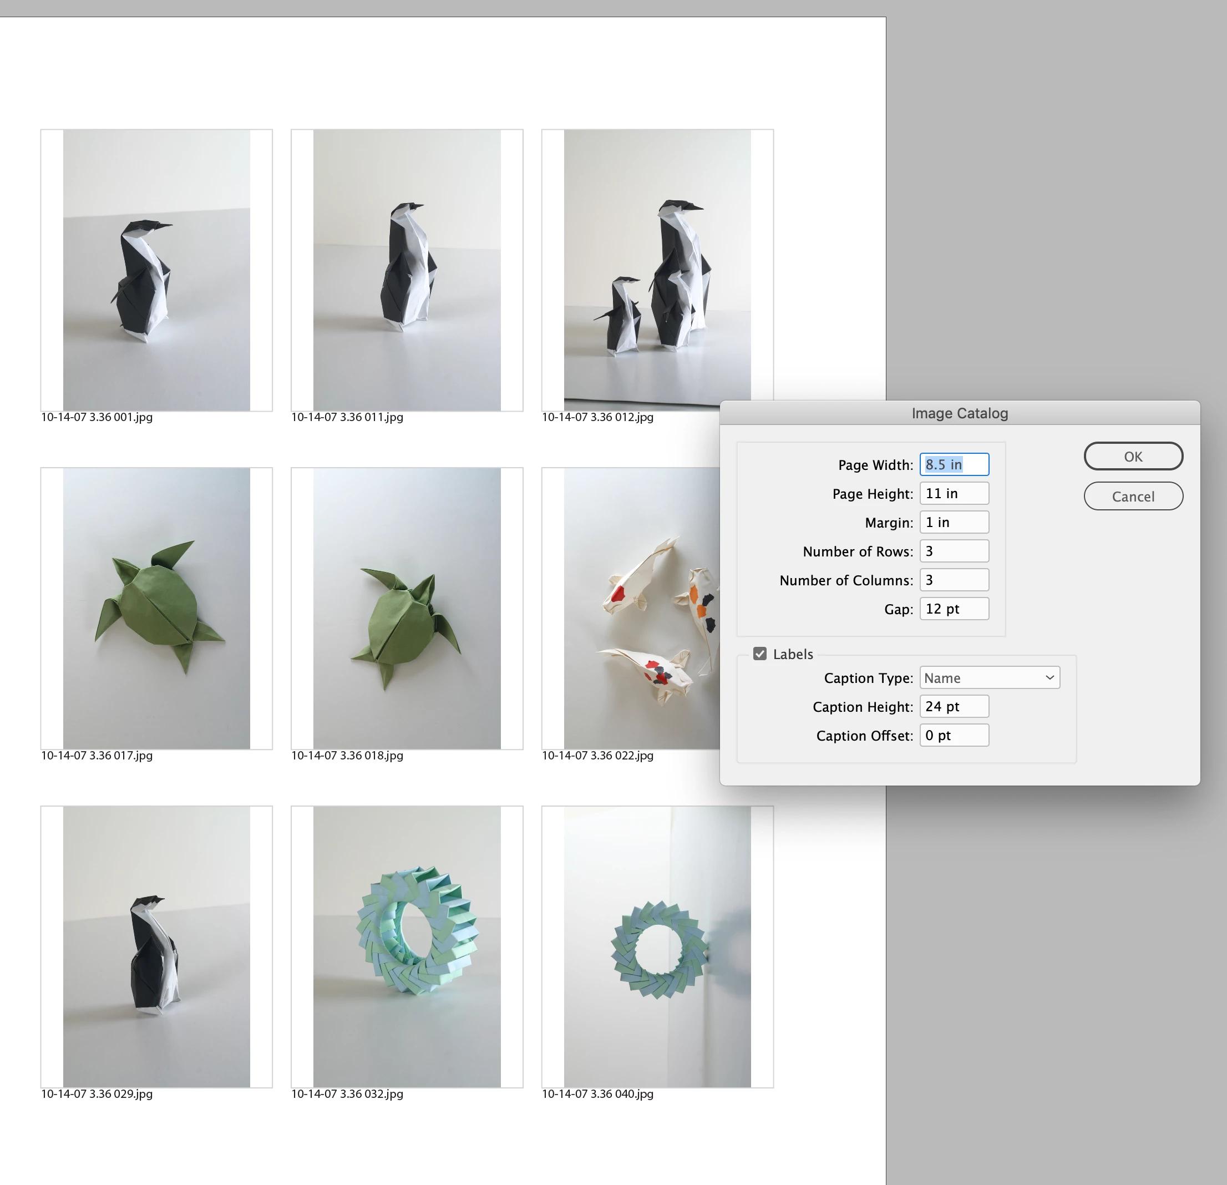This screenshot has height=1185, width=1227.
Task: Select the Caption Offset field
Action: (954, 735)
